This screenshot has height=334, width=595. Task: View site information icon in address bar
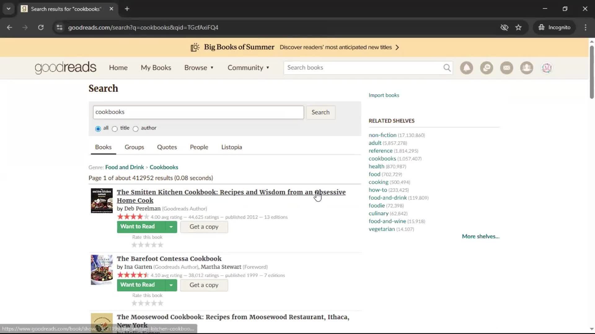coord(59,27)
